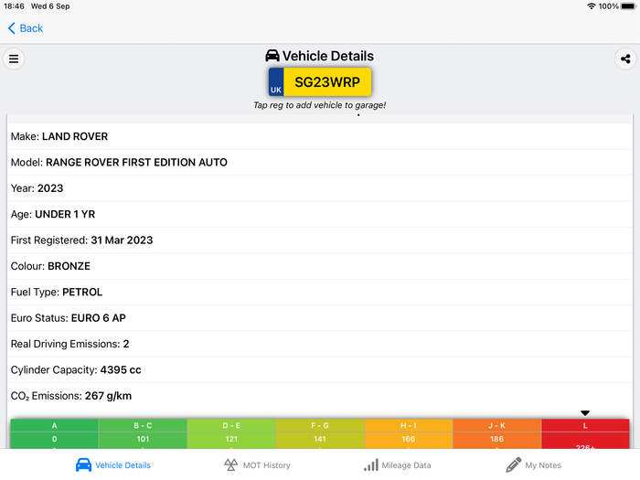Screen dimensions: 640x480
Task: Tap the Back chevron arrow
Action: (x=11, y=28)
